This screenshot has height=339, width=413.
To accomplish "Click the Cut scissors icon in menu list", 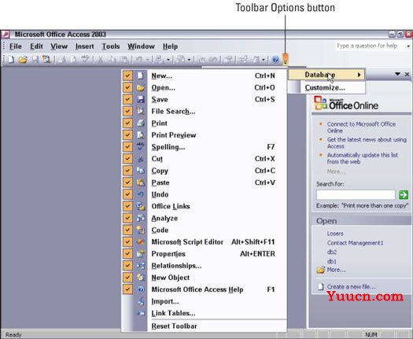I will (141, 159).
